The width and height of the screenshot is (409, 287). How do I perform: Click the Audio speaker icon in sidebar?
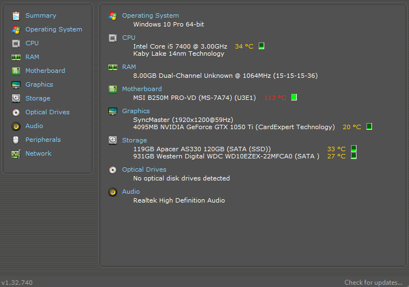click(16, 126)
